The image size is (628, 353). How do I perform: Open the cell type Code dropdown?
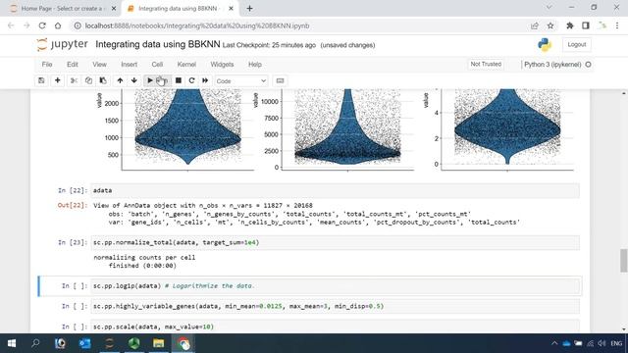241,80
